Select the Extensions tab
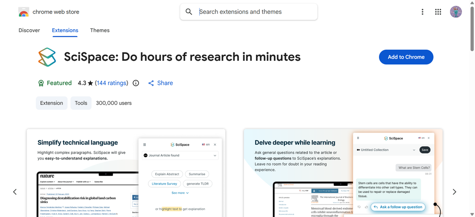The width and height of the screenshot is (475, 217). point(65,30)
